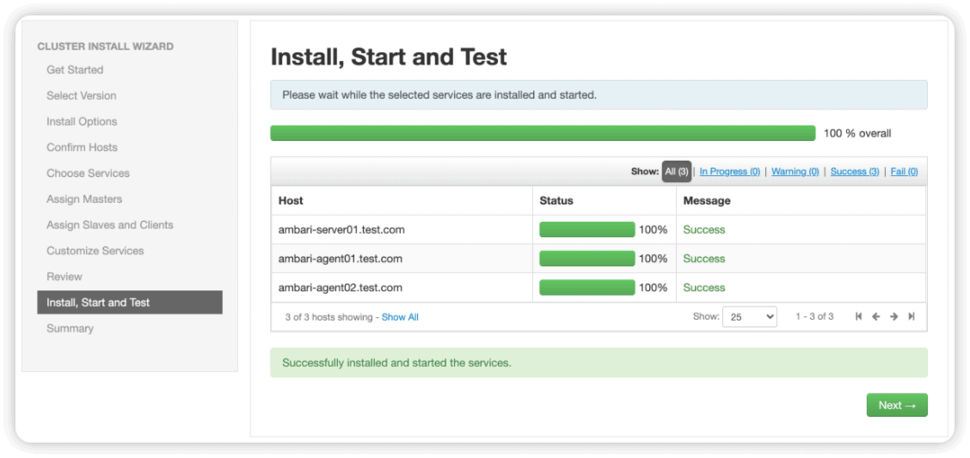Open Customize Services wizard step

[x=95, y=251]
